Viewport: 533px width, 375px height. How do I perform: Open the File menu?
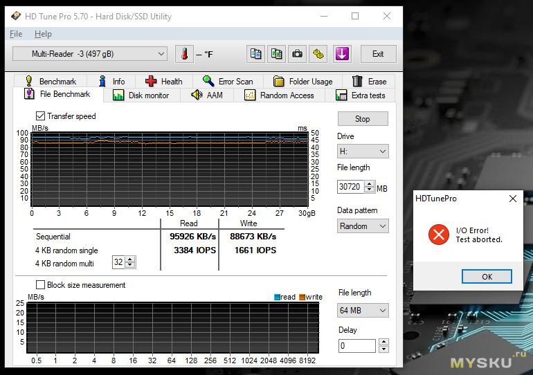16,34
